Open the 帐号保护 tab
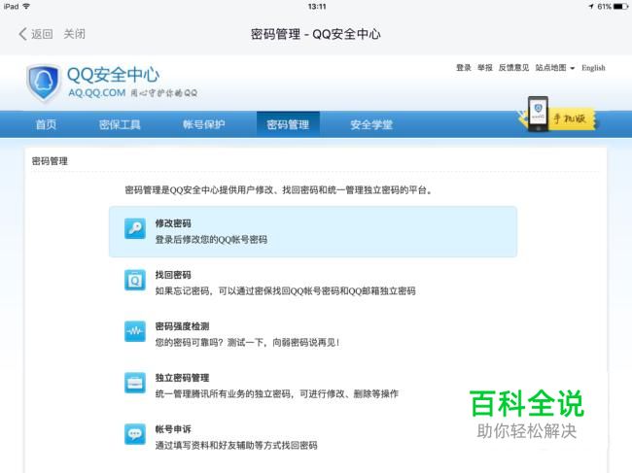The height and width of the screenshot is (473, 632). tap(203, 124)
